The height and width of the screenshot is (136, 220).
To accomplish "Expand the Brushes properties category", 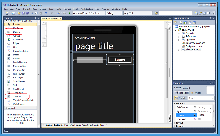I will 175,126.
